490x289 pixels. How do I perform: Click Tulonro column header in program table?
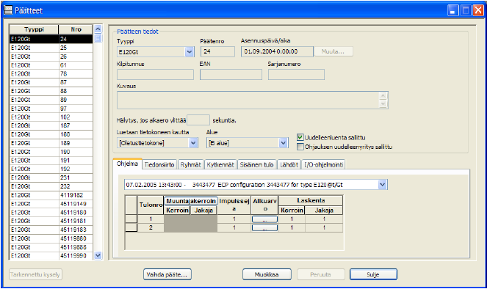point(151,205)
